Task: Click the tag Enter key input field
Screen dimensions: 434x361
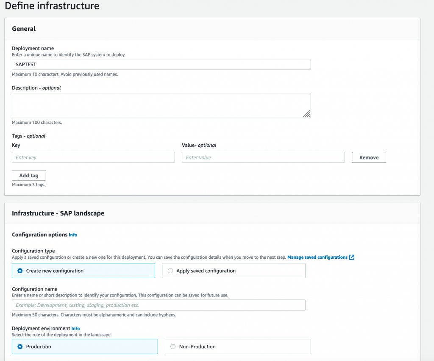Action: 93,157
